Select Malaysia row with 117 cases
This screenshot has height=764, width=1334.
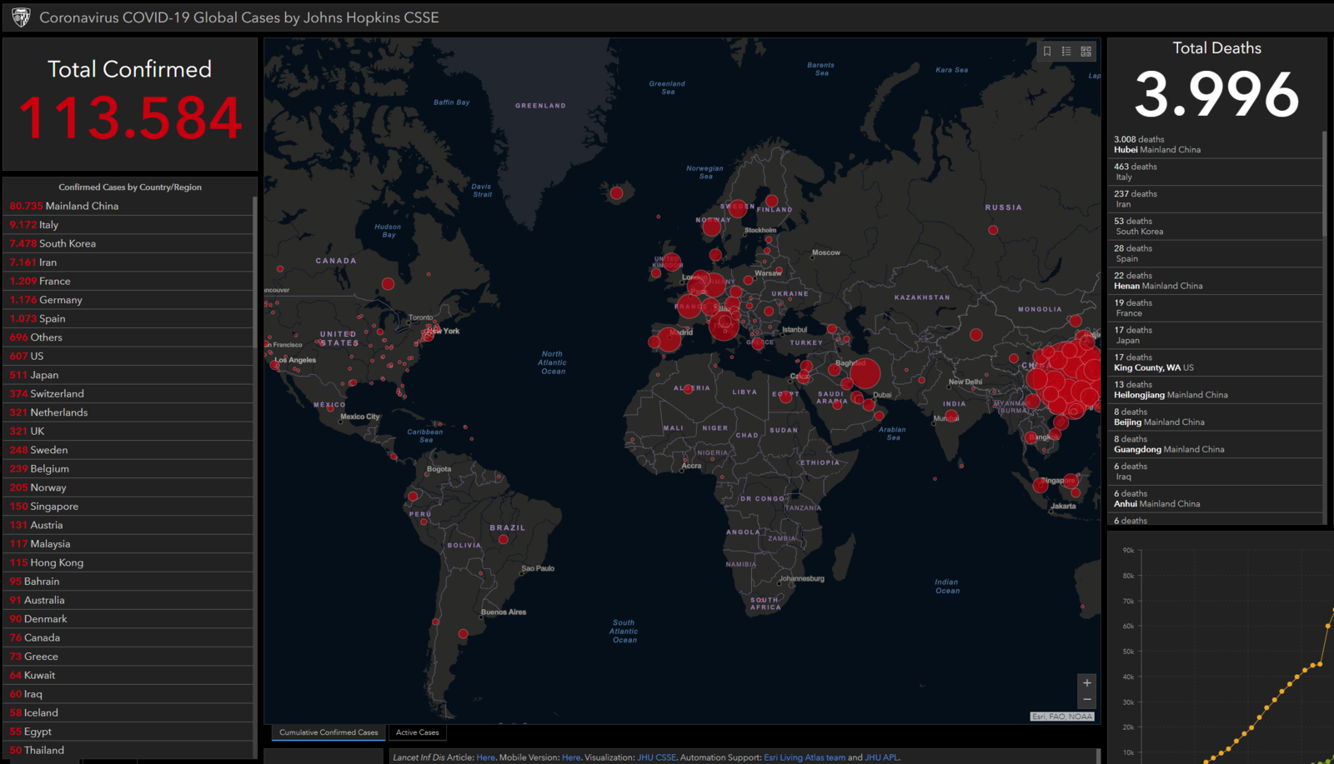pos(128,544)
